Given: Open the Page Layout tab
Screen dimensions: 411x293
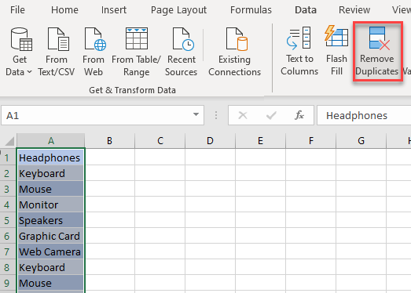Looking at the screenshot, I should point(178,10).
